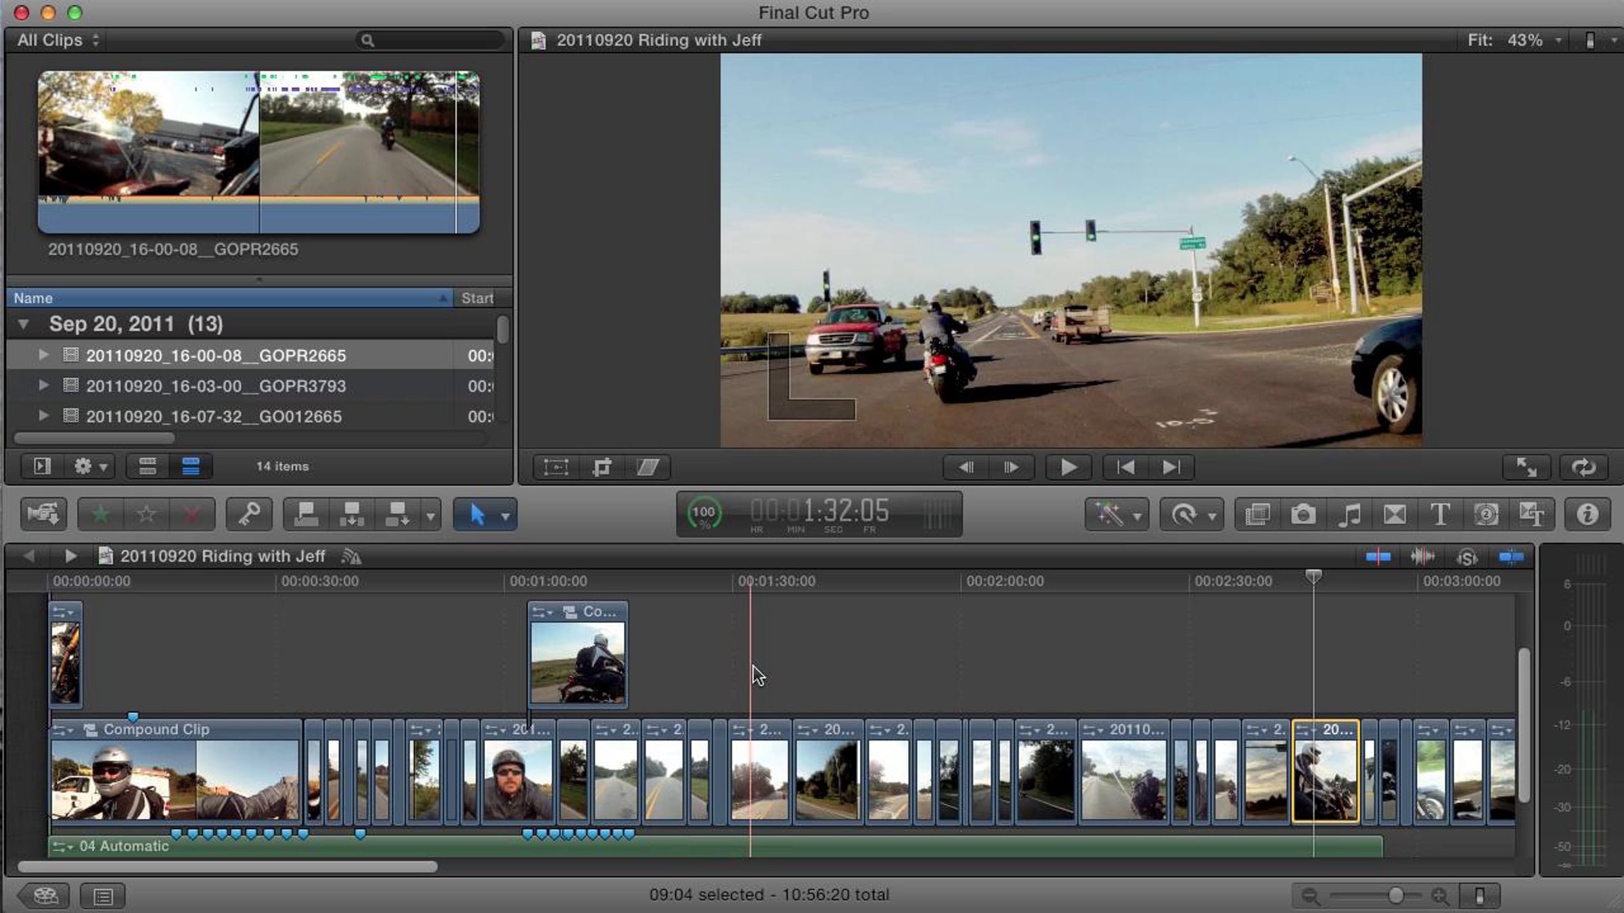Select clip 20110920_16-03-00__GOPR3793
The image size is (1624, 913).
tap(216, 386)
